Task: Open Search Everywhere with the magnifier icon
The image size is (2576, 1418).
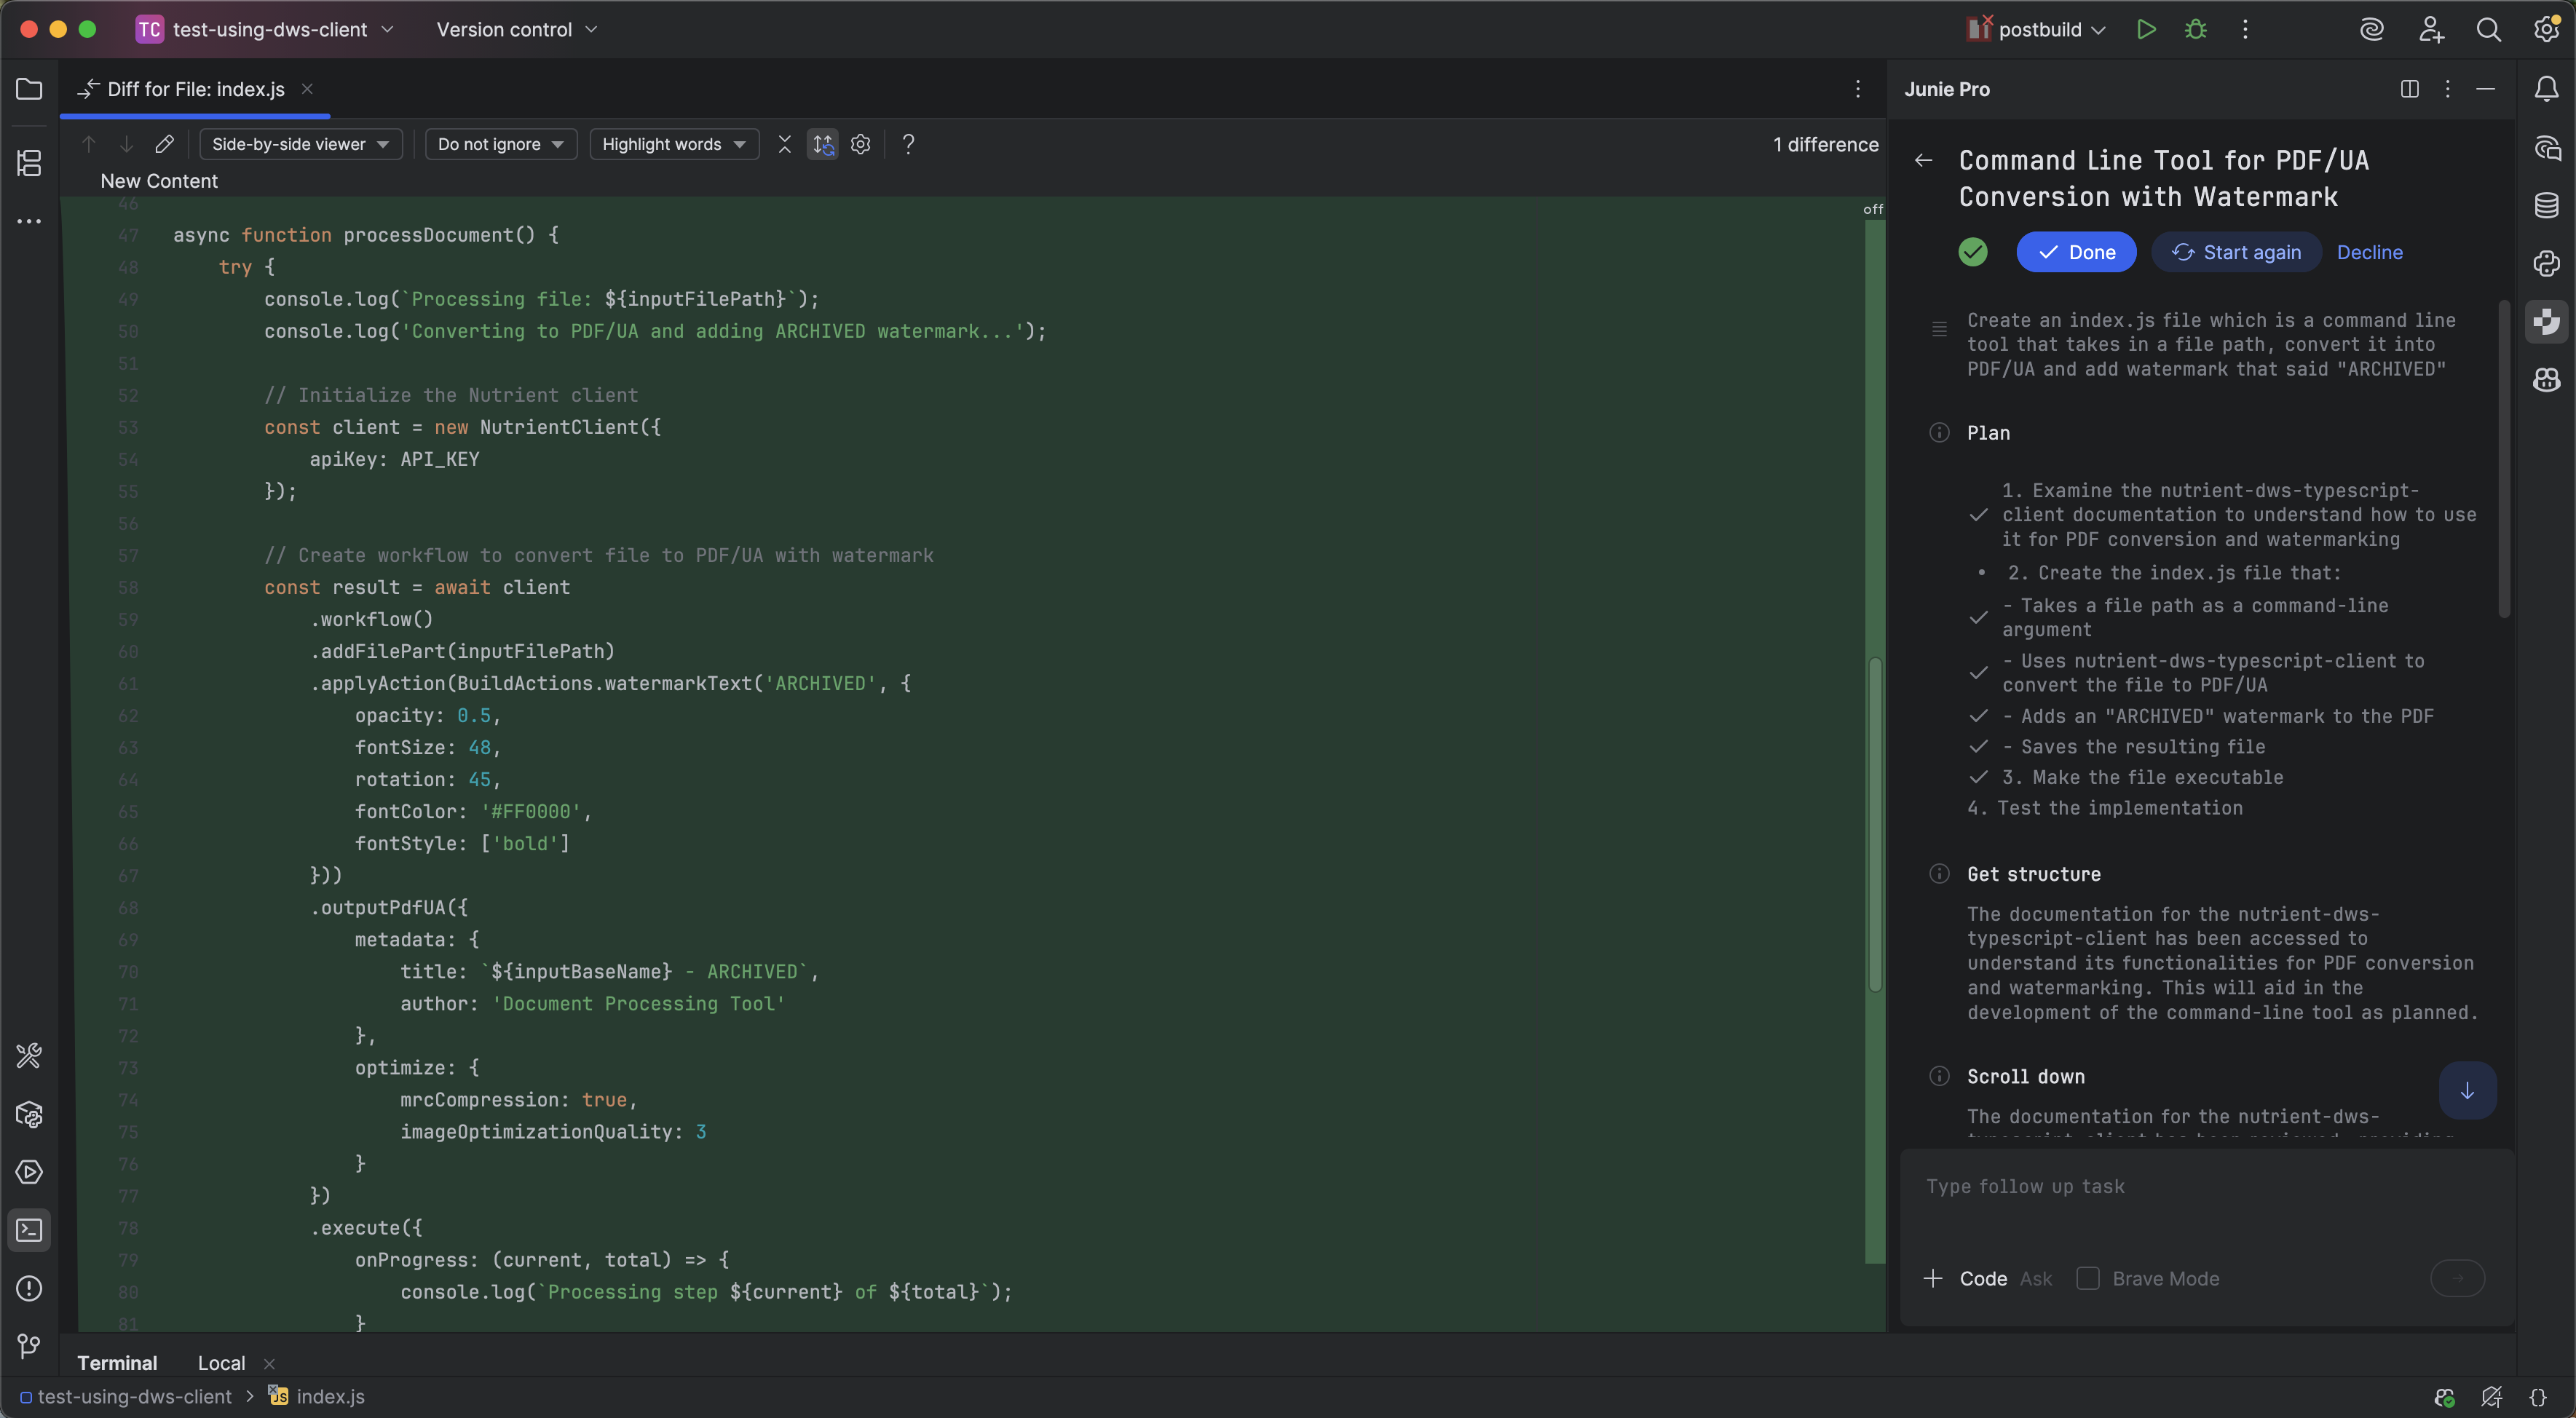Action: 2489,29
